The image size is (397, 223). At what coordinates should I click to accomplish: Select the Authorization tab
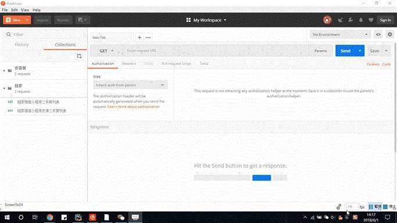(x=102, y=64)
